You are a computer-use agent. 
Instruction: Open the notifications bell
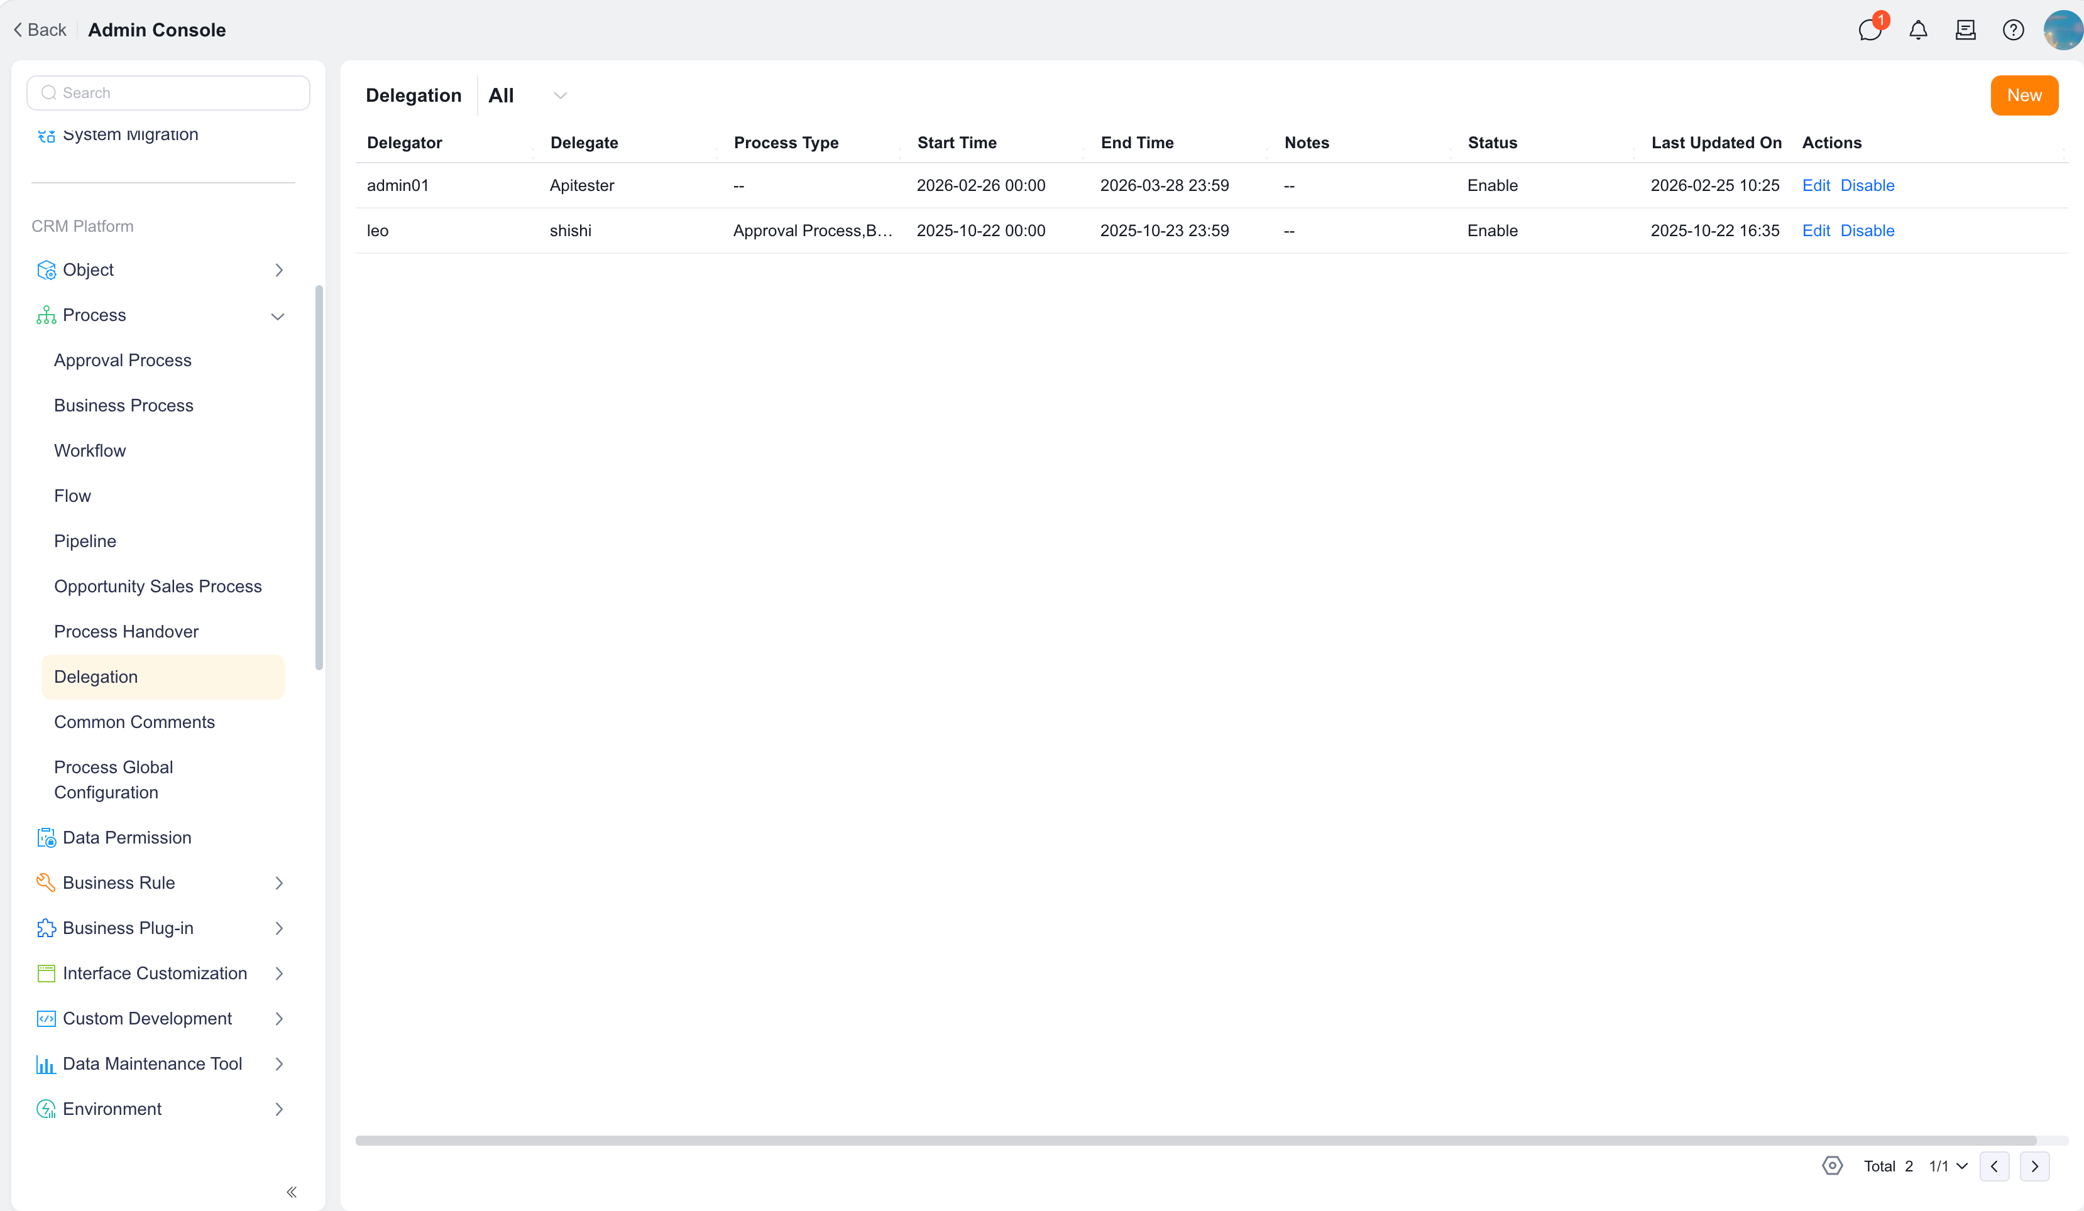click(x=1918, y=30)
